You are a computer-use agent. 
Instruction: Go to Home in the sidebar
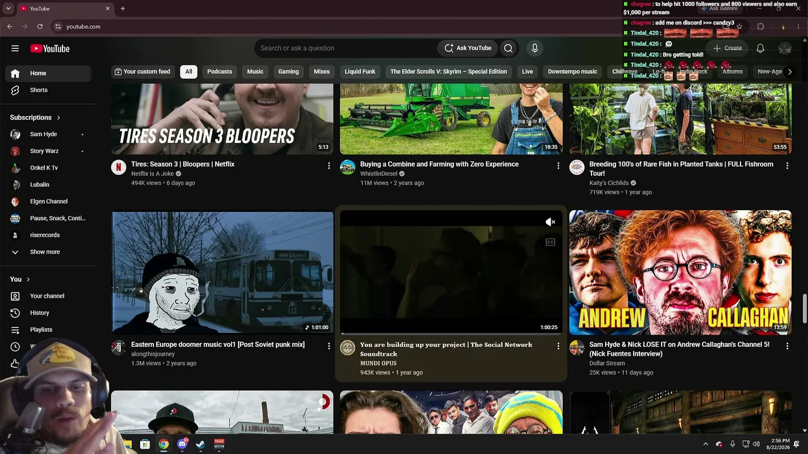(x=49, y=73)
